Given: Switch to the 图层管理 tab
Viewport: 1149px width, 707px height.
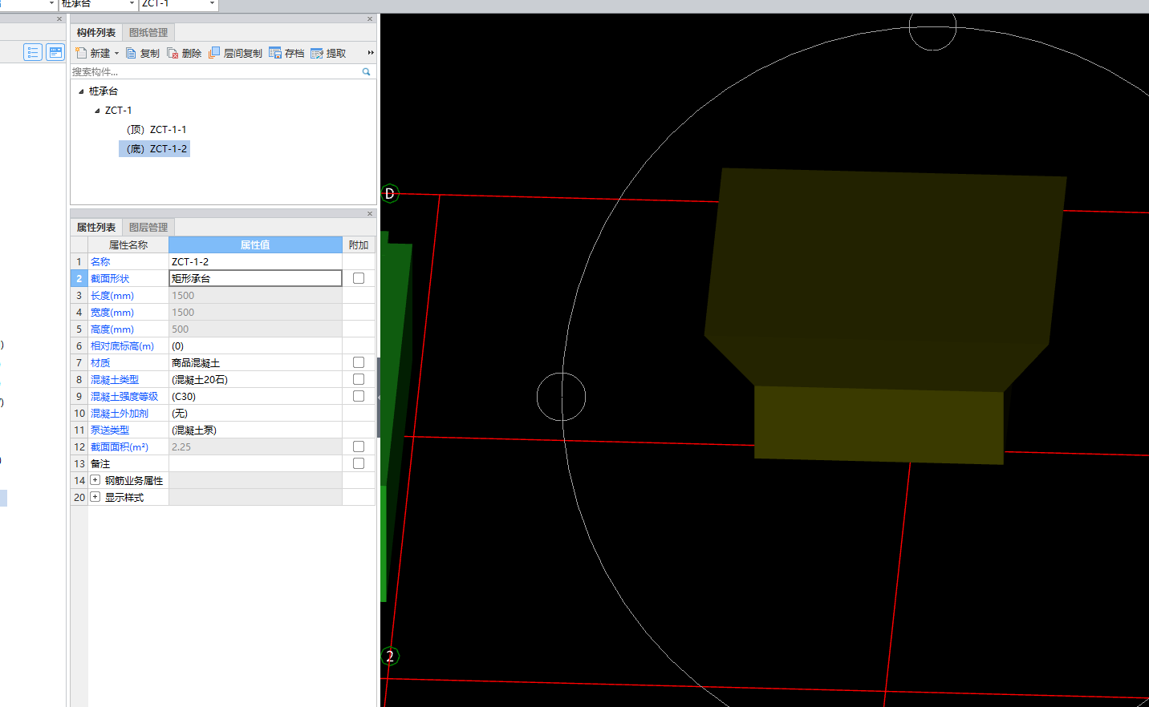Looking at the screenshot, I should coord(148,228).
